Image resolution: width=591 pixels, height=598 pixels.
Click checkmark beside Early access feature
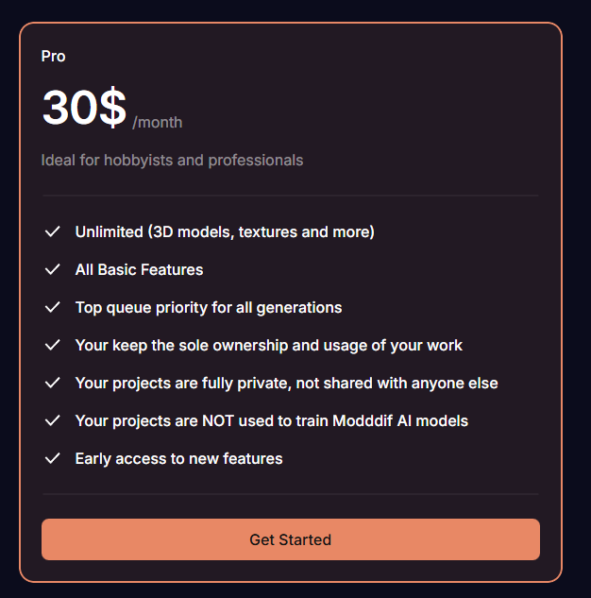(53, 458)
